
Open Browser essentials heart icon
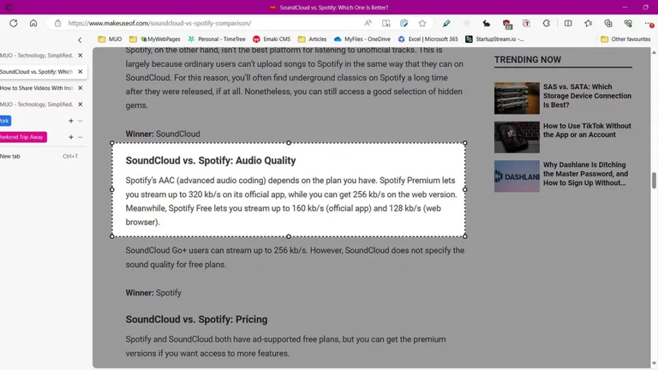click(628, 23)
